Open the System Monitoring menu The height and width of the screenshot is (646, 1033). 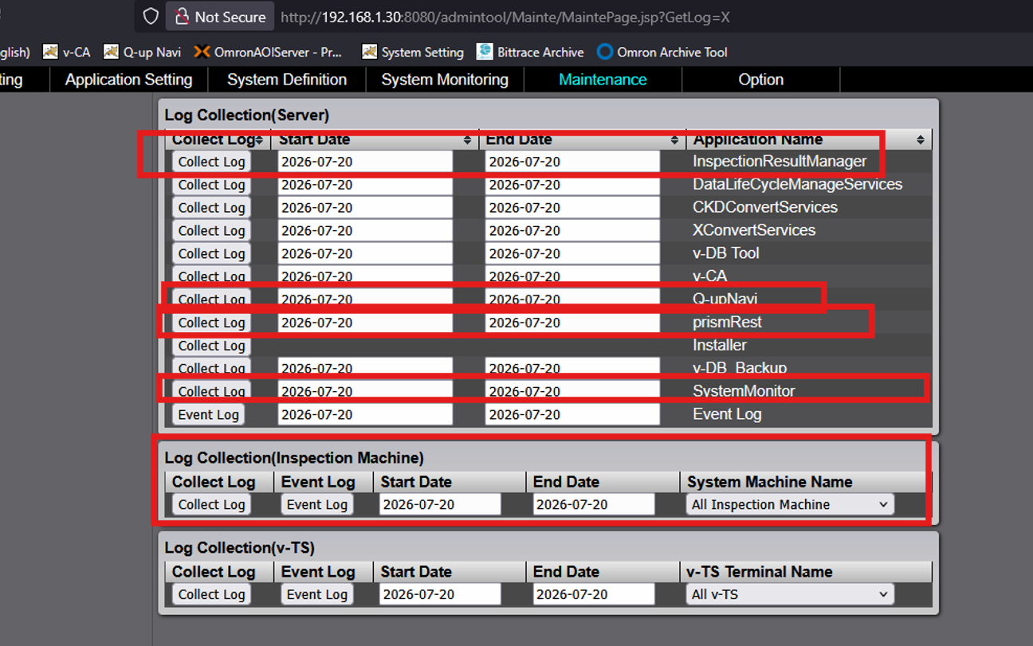click(445, 80)
